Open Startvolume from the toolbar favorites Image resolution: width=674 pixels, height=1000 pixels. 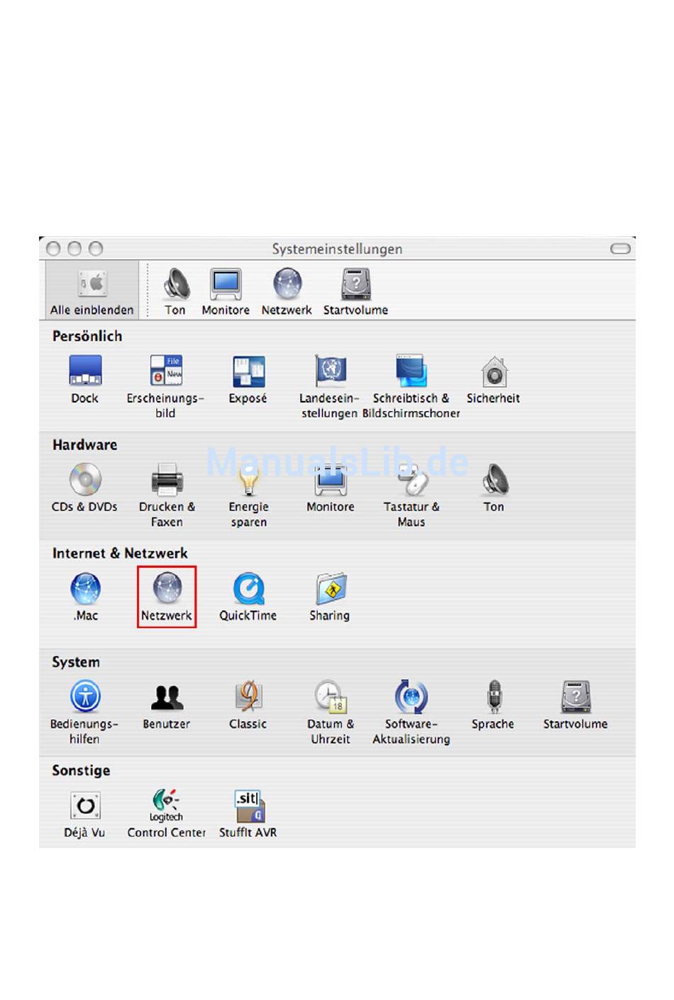pyautogui.click(x=355, y=292)
